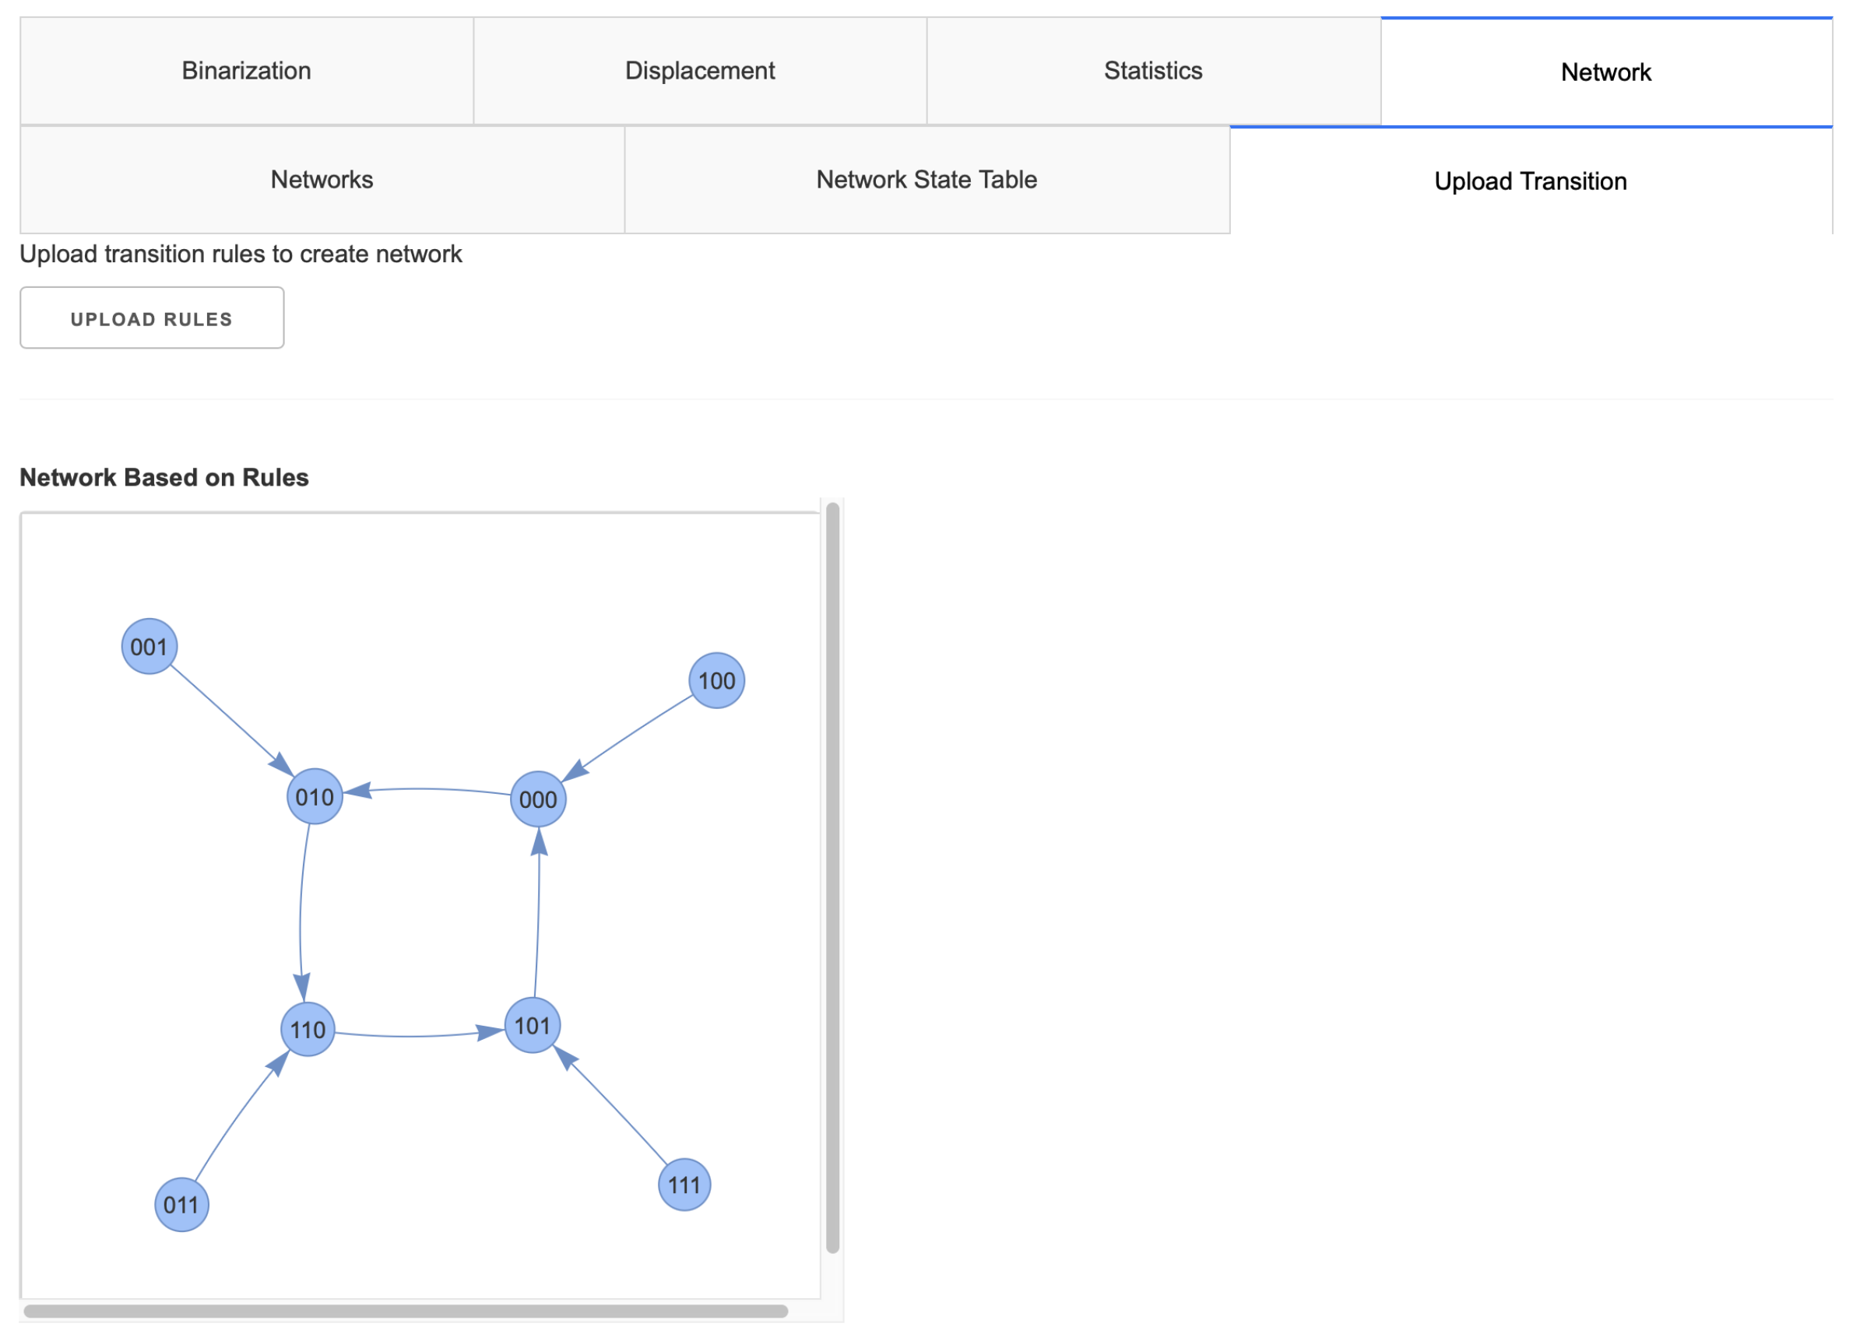Select network node 101

(532, 1025)
